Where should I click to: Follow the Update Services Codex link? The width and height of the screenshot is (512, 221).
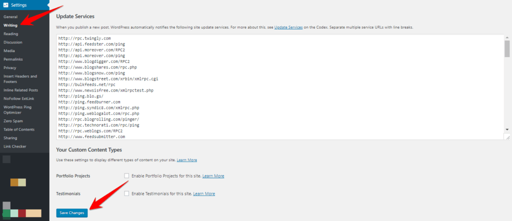coord(288,27)
